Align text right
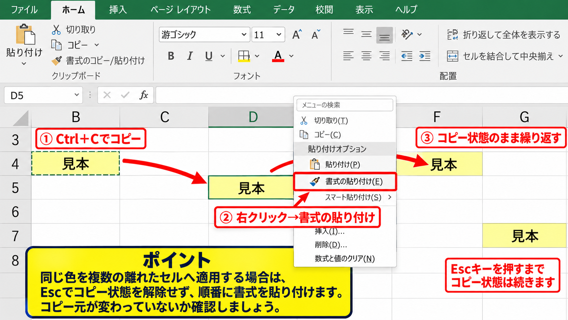The width and height of the screenshot is (568, 320). (x=385, y=56)
